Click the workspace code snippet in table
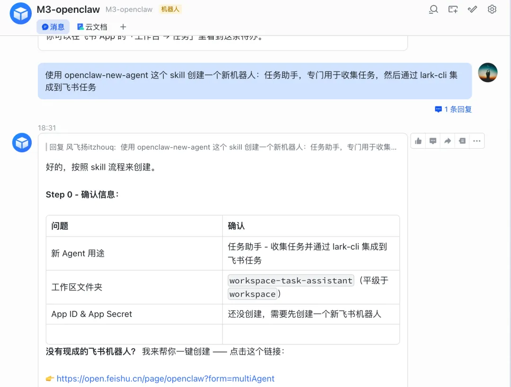511x387 pixels. (253, 294)
